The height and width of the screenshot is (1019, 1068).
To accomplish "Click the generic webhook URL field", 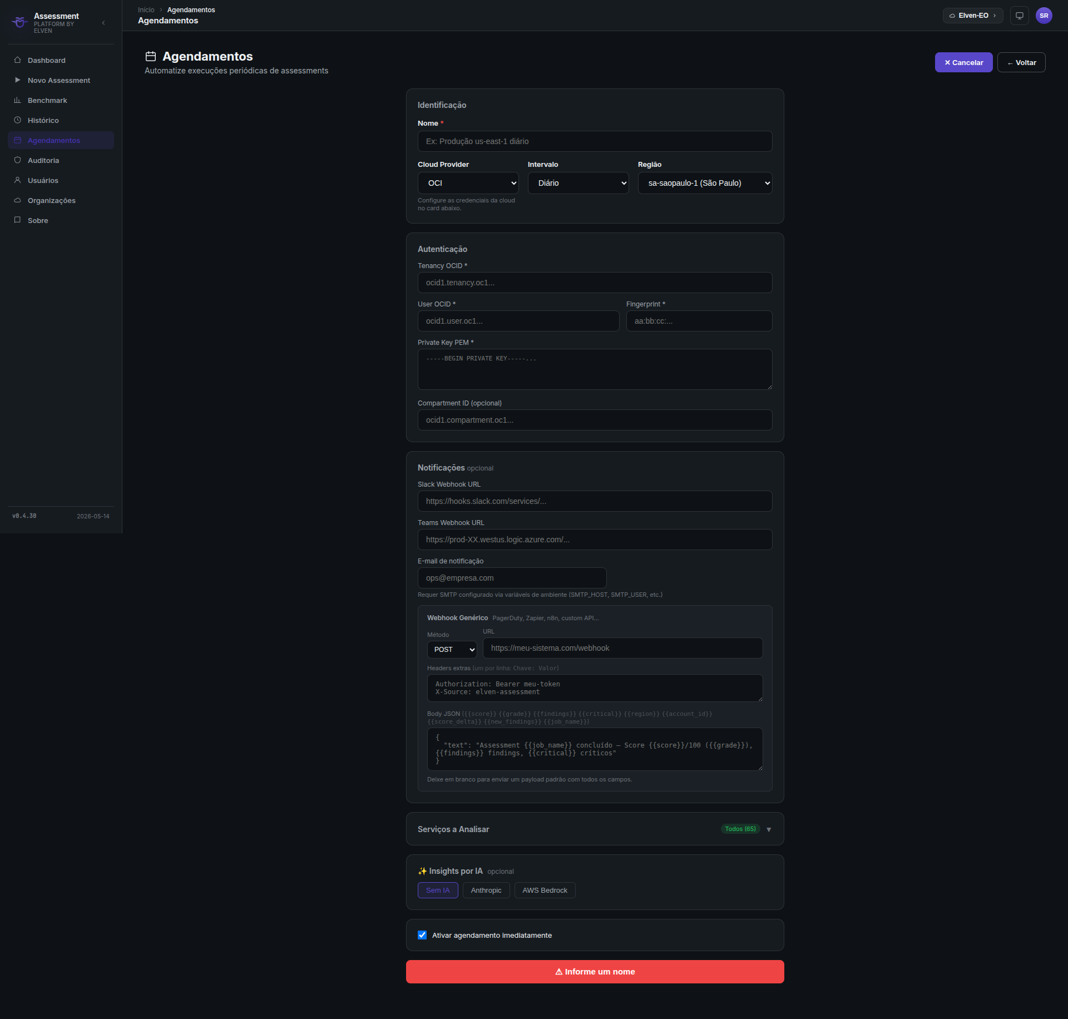I will [x=622, y=648].
